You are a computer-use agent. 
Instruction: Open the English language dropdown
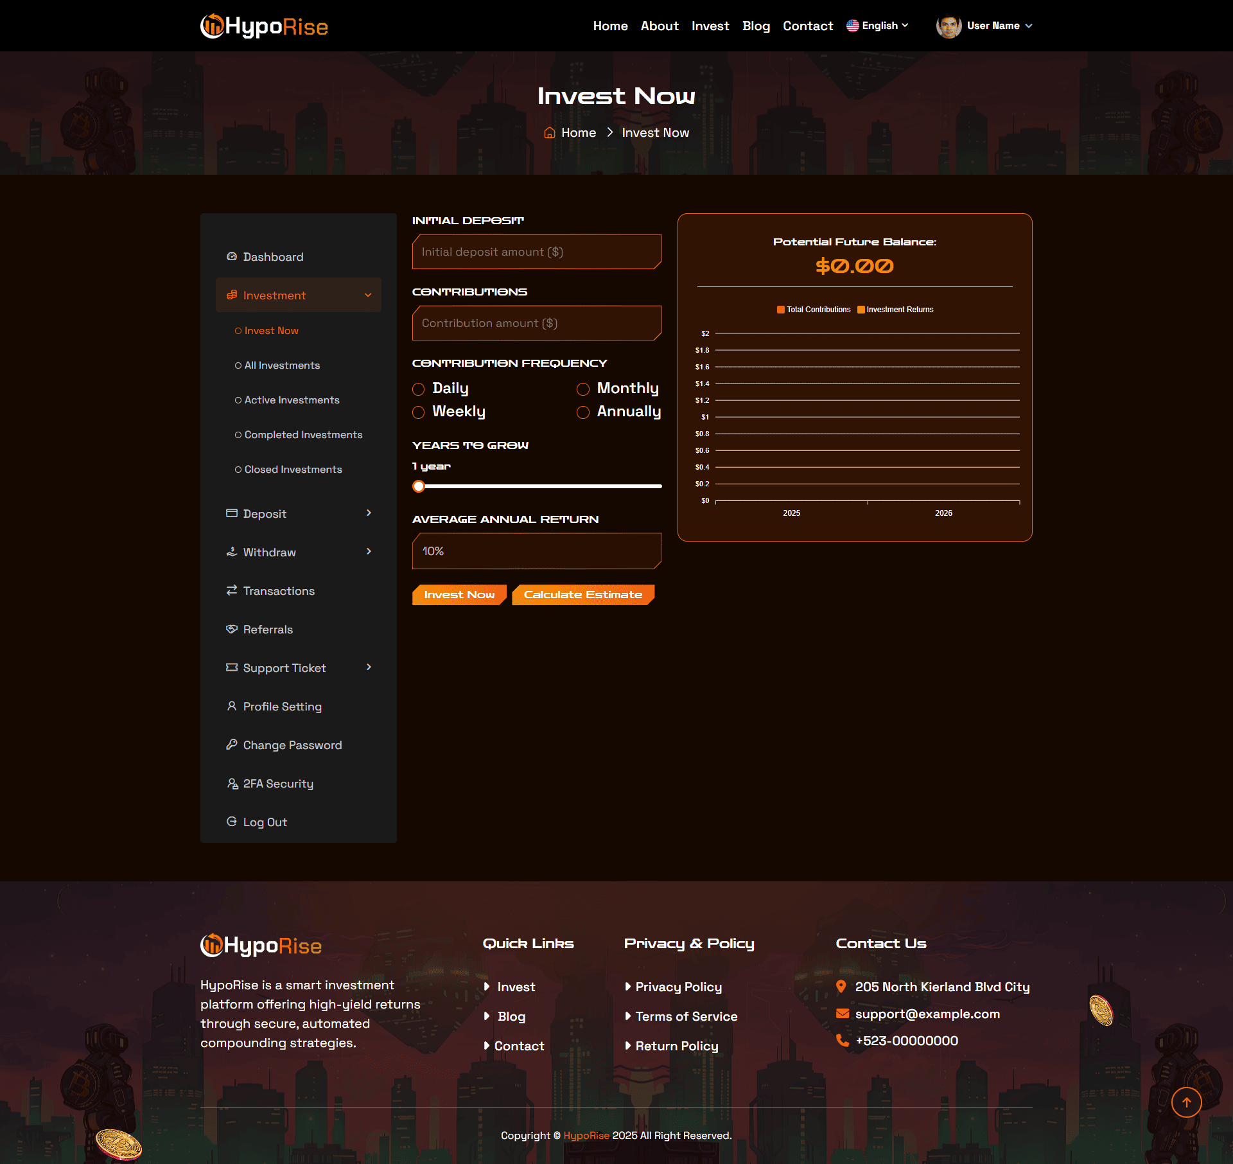click(x=877, y=26)
